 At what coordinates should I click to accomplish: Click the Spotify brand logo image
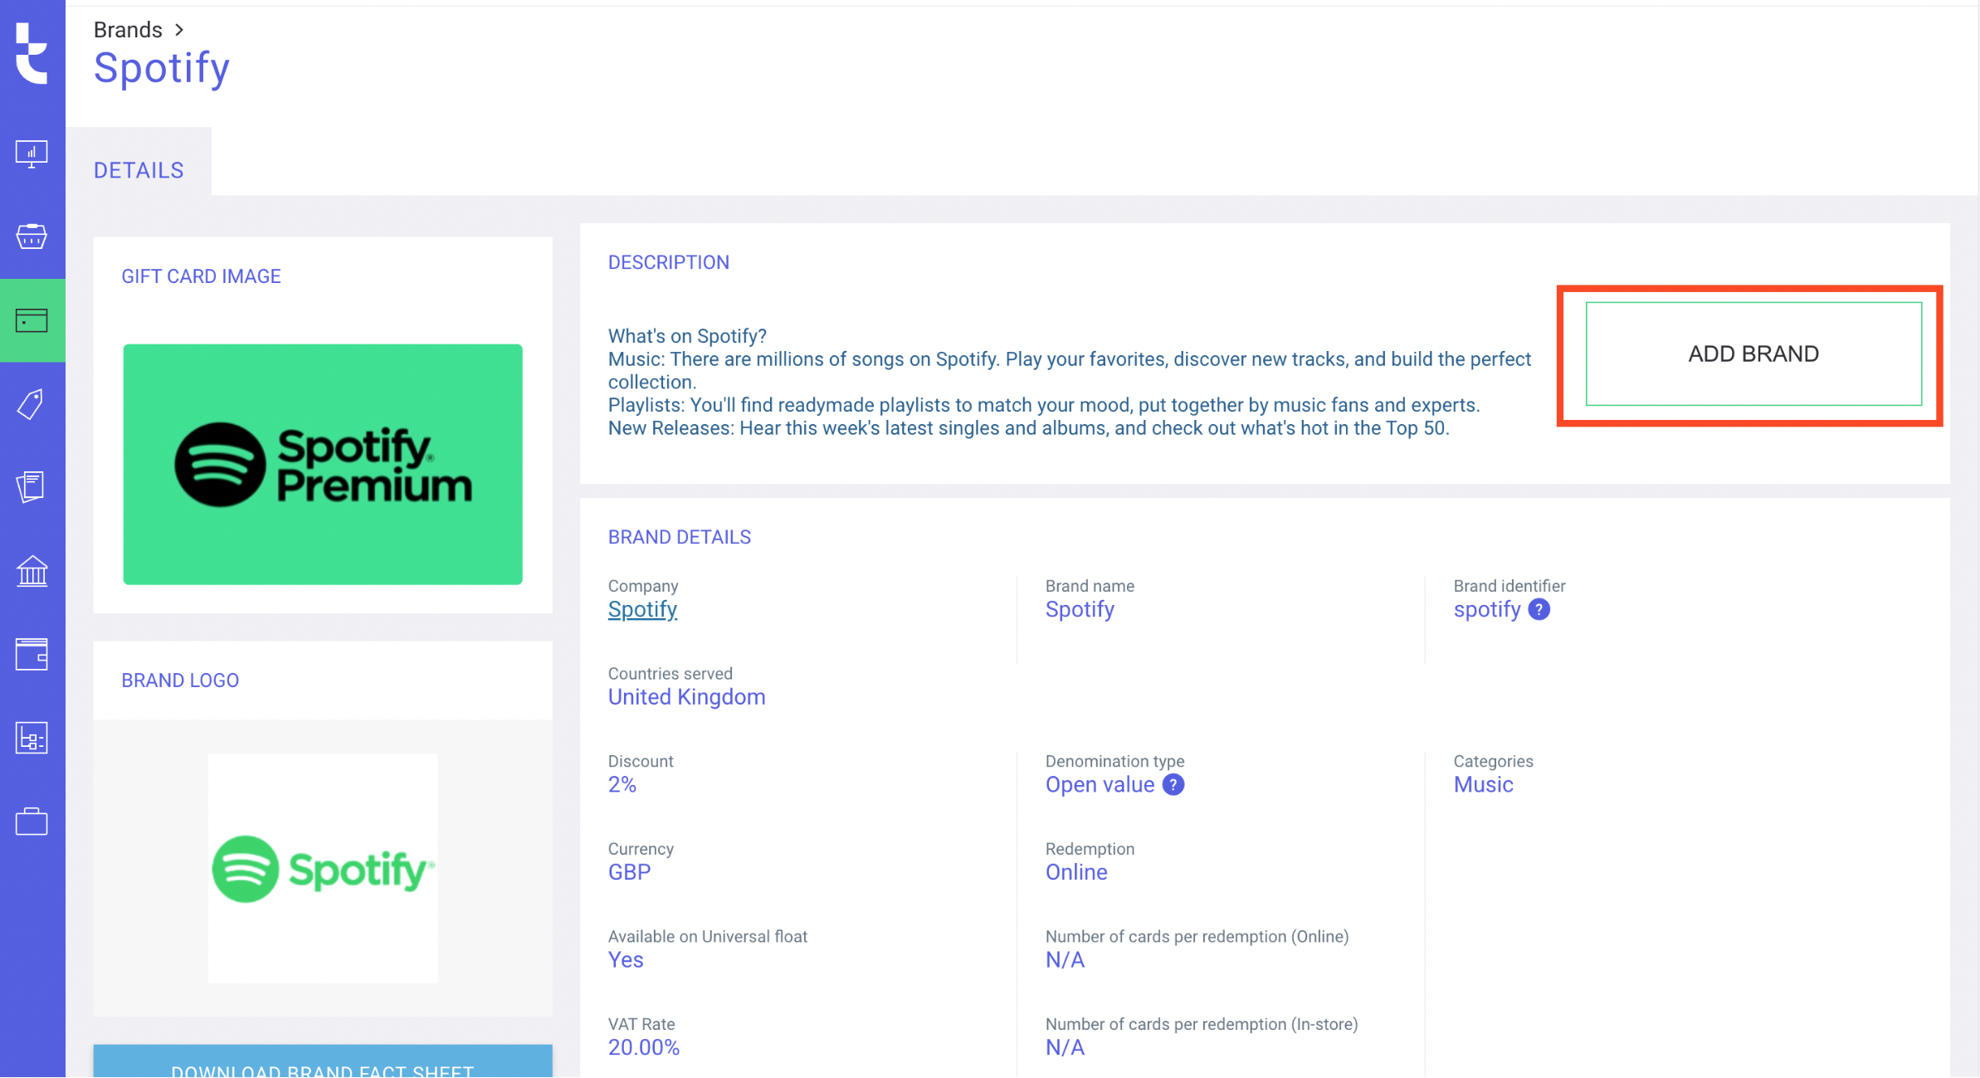323,869
